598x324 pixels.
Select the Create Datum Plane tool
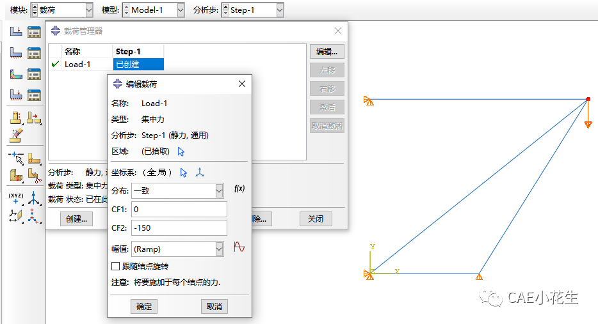coord(15,215)
